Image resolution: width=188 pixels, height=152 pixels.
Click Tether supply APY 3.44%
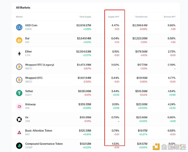[115, 91]
